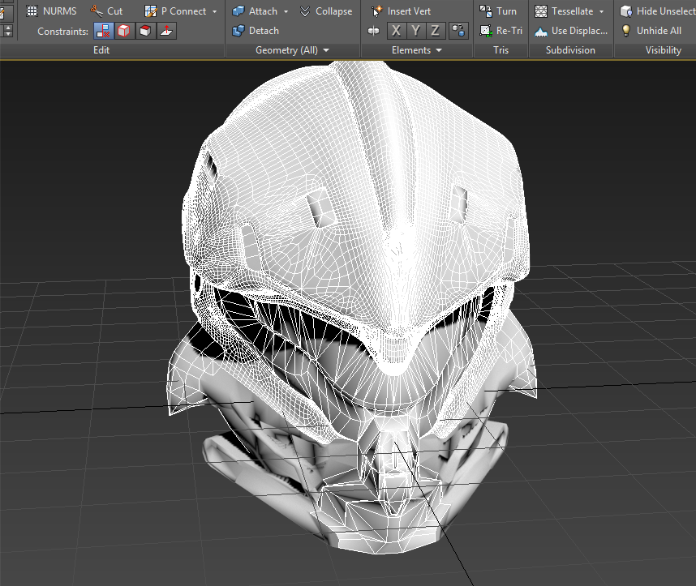The width and height of the screenshot is (696, 586).
Task: Open the Tris panel label
Action: click(x=501, y=50)
